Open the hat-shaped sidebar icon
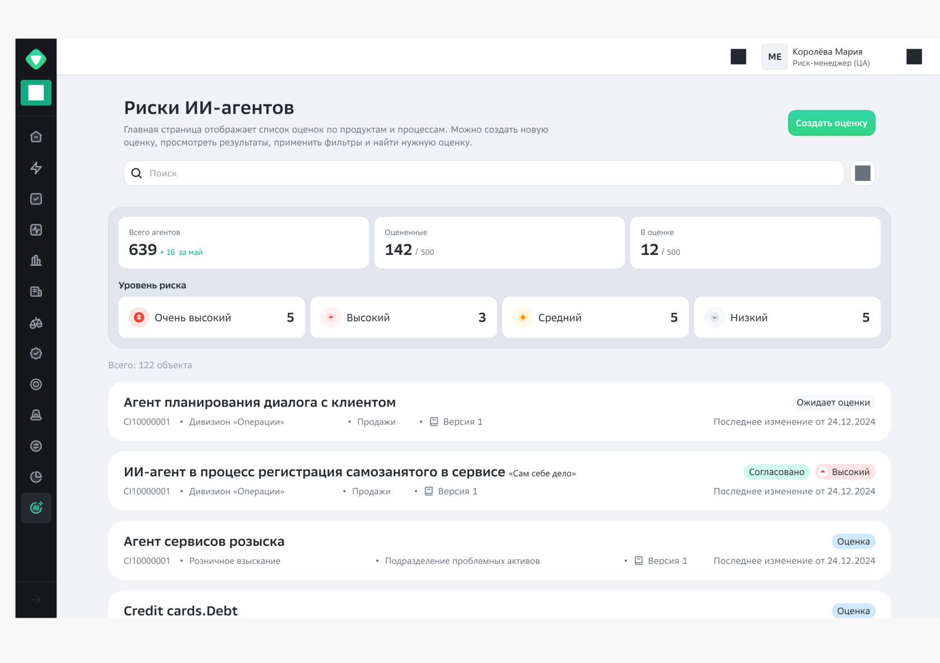The height and width of the screenshot is (663, 940). [x=36, y=415]
